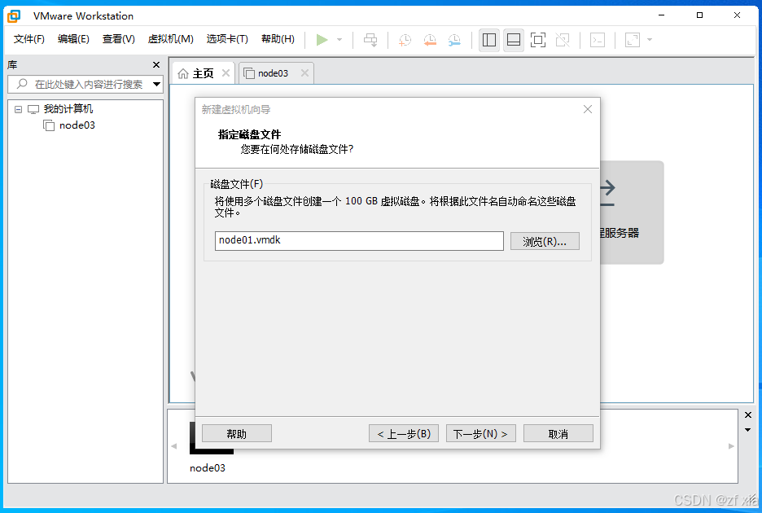Click the < 上一步(B) back button
This screenshot has width=762, height=513.
click(404, 433)
